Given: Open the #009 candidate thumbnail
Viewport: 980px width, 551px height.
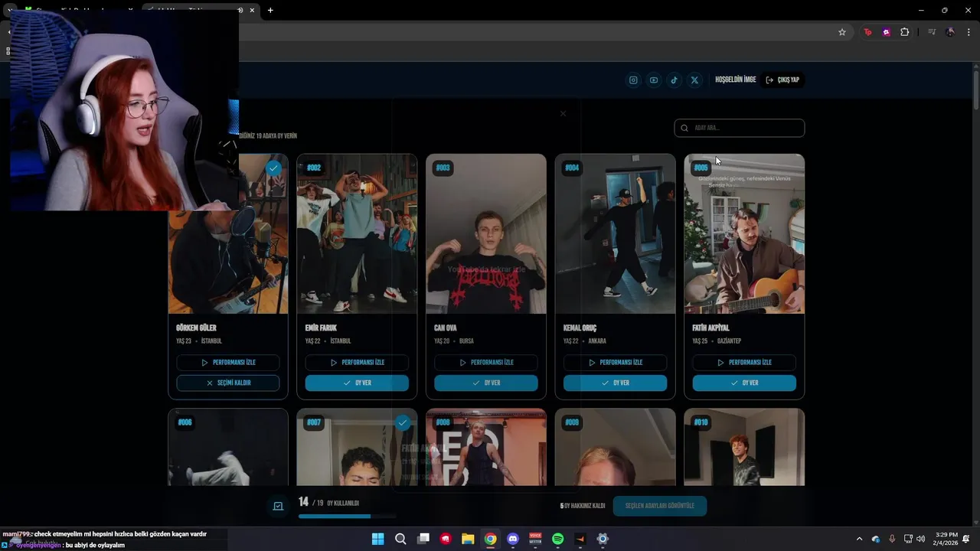Looking at the screenshot, I should tap(615, 447).
